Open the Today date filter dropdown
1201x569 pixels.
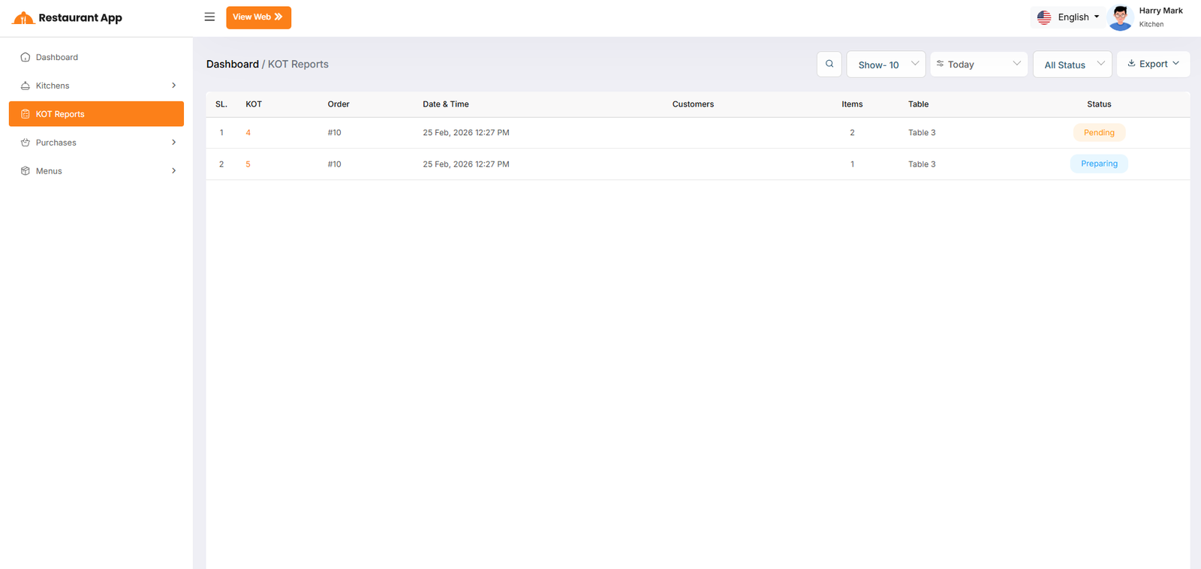point(979,65)
